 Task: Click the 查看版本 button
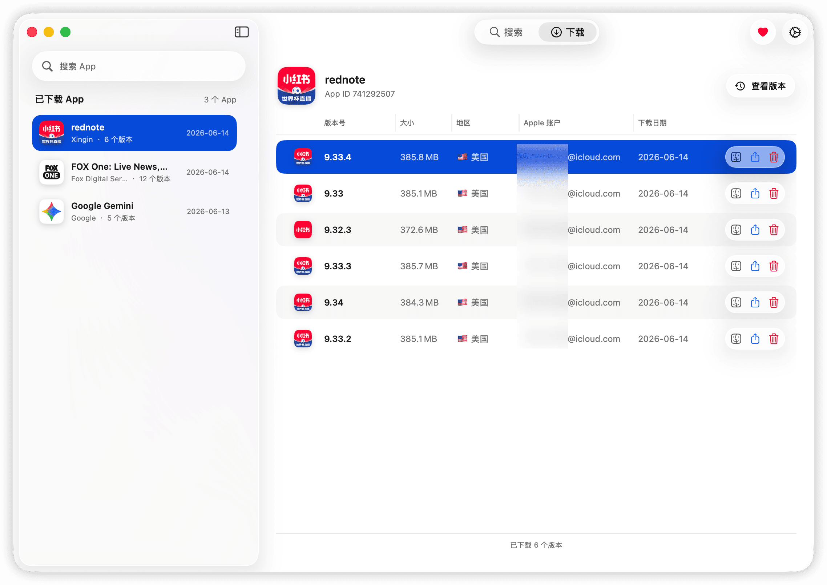(x=760, y=86)
